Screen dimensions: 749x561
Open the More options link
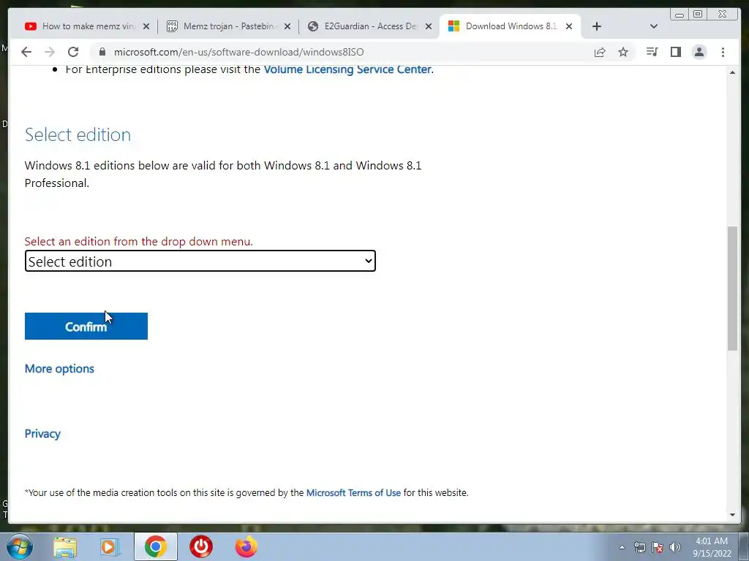click(59, 369)
